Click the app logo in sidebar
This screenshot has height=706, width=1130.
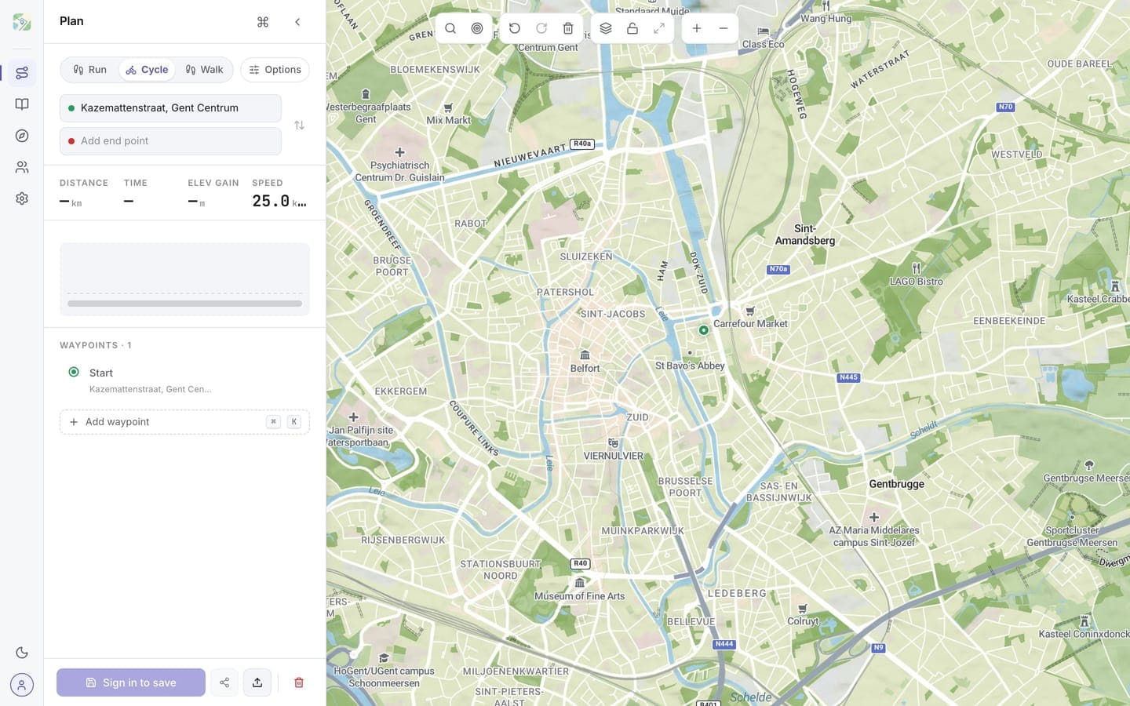pyautogui.click(x=22, y=22)
